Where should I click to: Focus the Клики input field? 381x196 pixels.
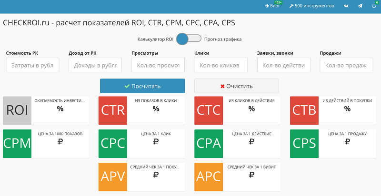click(221, 65)
